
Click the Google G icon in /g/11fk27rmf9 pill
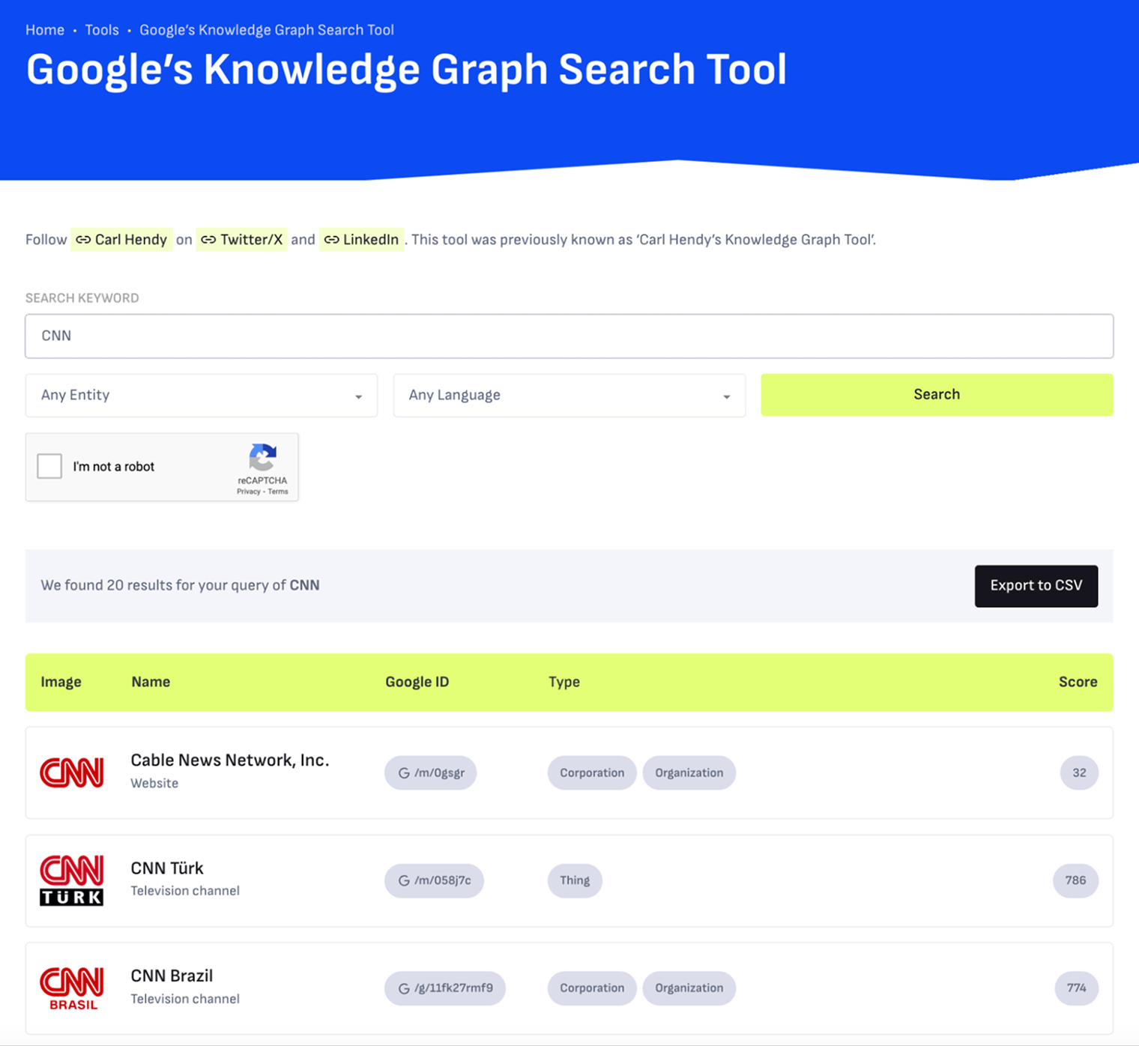(x=404, y=989)
